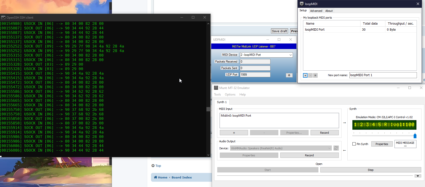Click the New port-name input field
This screenshot has width=425, height=187.
tap(383, 75)
